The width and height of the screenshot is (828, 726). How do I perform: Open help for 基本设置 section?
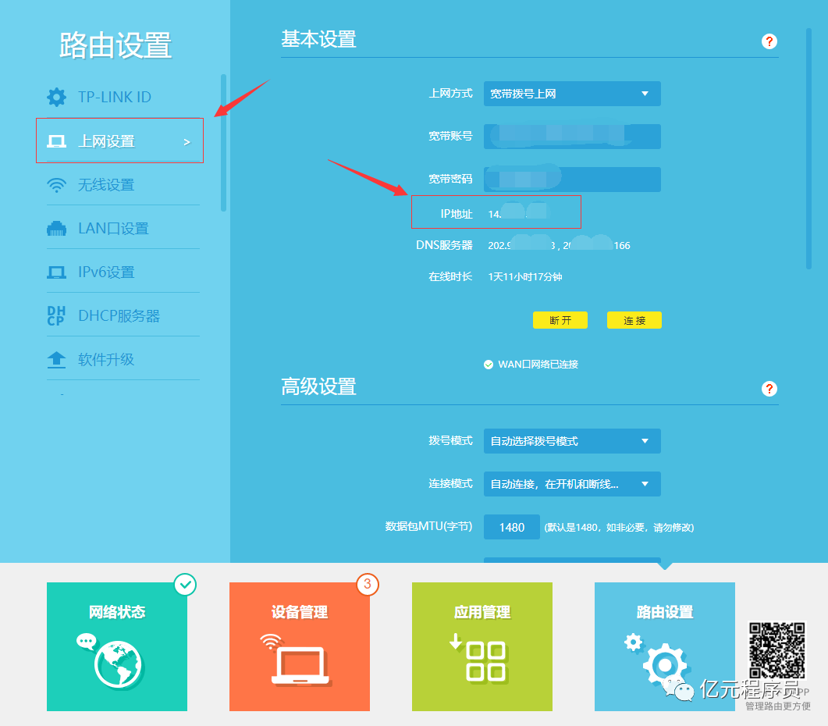tap(769, 41)
